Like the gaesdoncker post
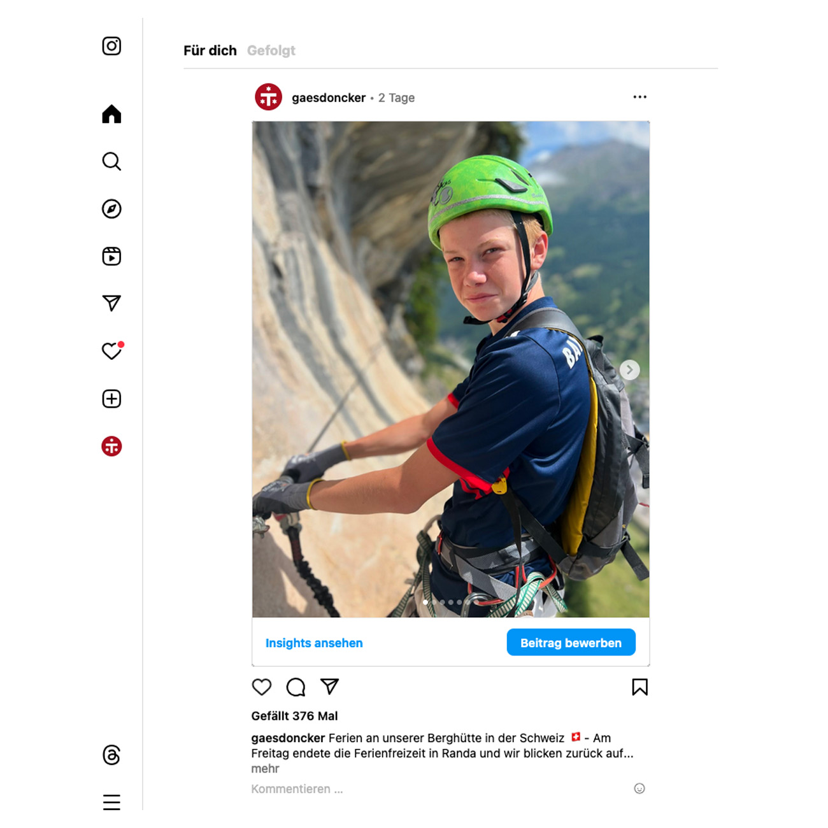 click(x=262, y=687)
